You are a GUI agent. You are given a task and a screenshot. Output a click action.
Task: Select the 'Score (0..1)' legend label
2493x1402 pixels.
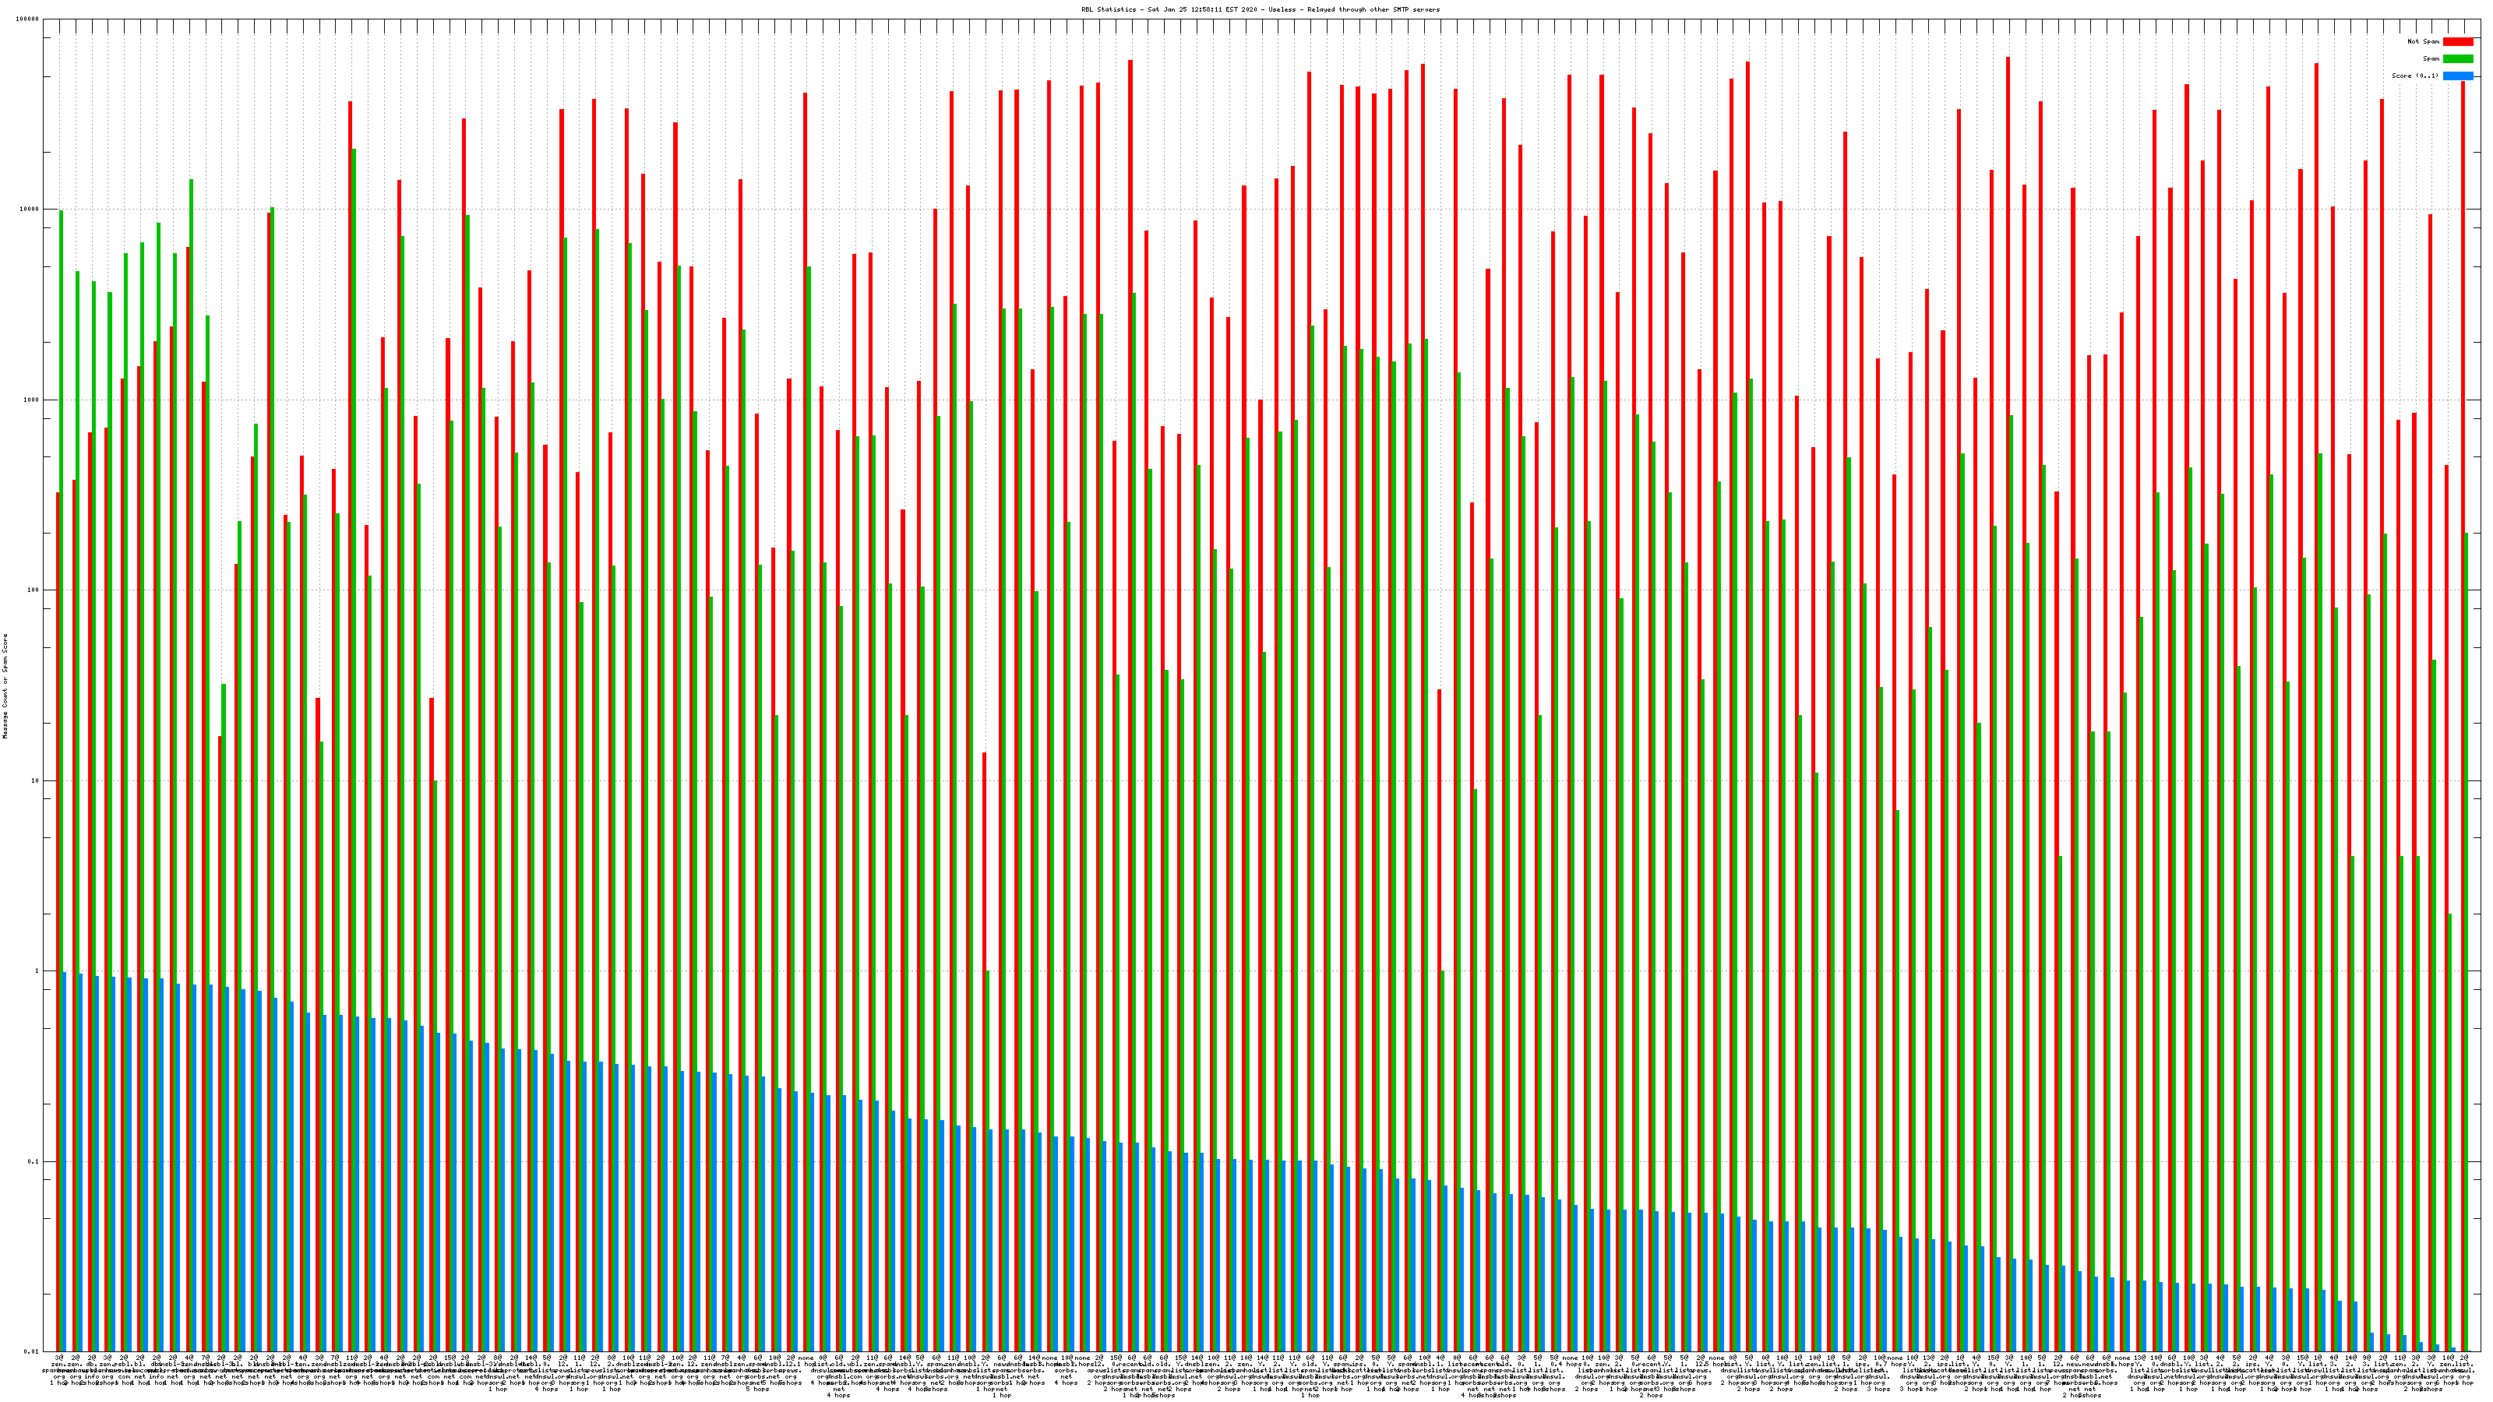click(x=2417, y=76)
